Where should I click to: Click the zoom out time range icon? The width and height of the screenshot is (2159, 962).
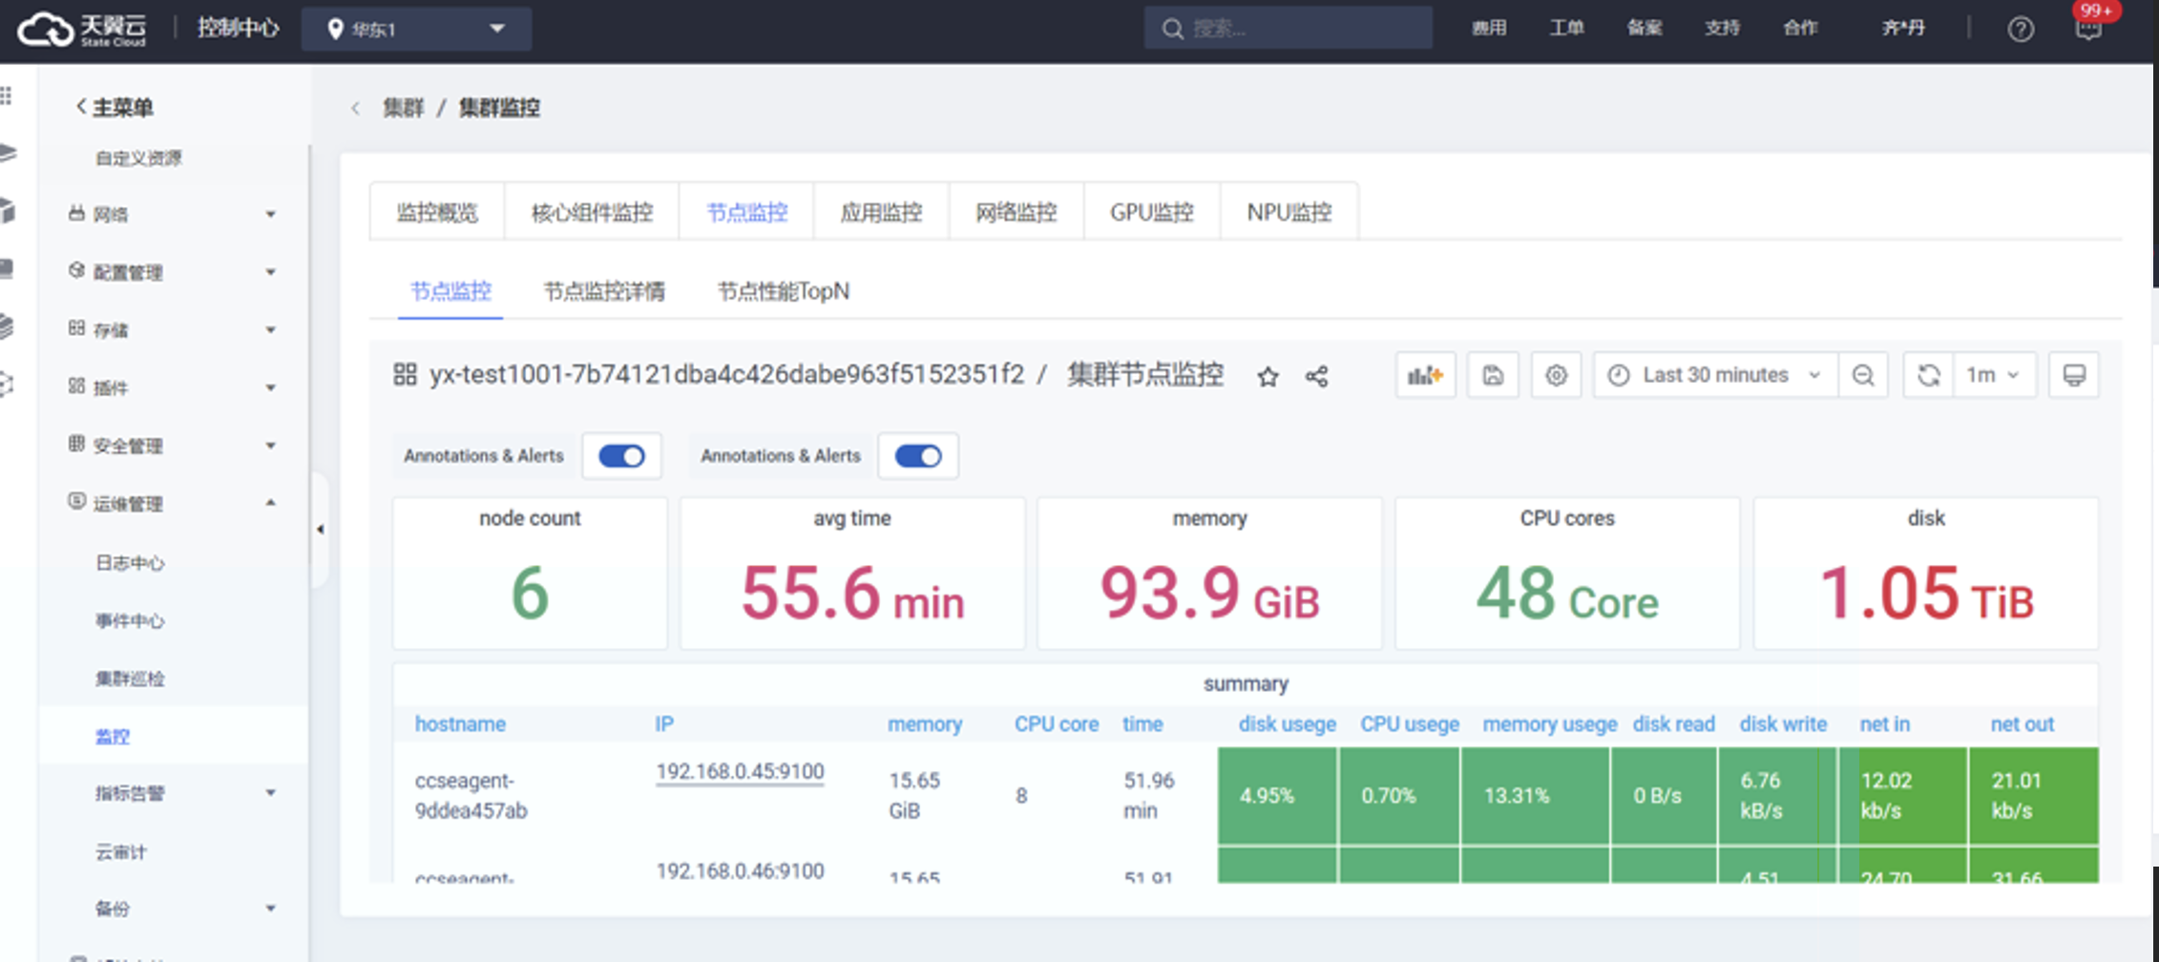point(1862,375)
